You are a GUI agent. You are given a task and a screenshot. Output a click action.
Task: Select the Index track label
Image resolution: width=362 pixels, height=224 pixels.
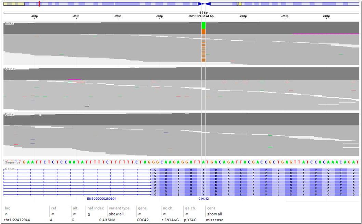pyautogui.click(x=9, y=23)
